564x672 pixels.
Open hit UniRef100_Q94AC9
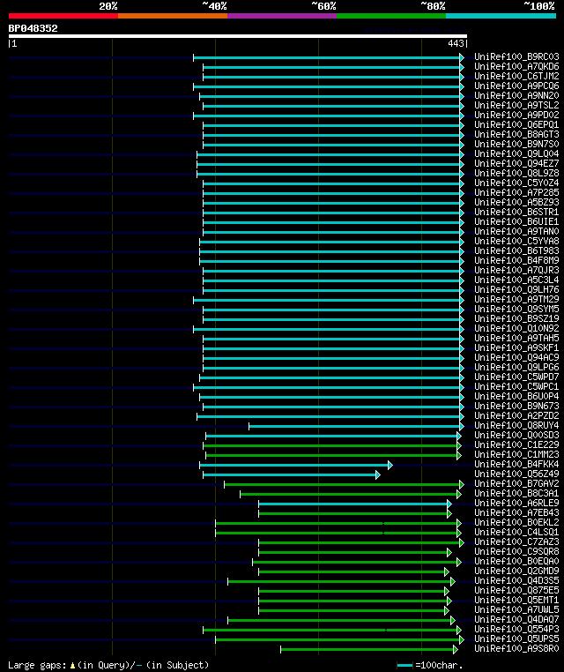516,357
